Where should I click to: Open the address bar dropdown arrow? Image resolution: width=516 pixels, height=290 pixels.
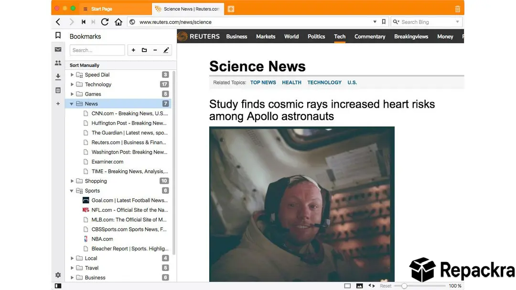click(375, 22)
